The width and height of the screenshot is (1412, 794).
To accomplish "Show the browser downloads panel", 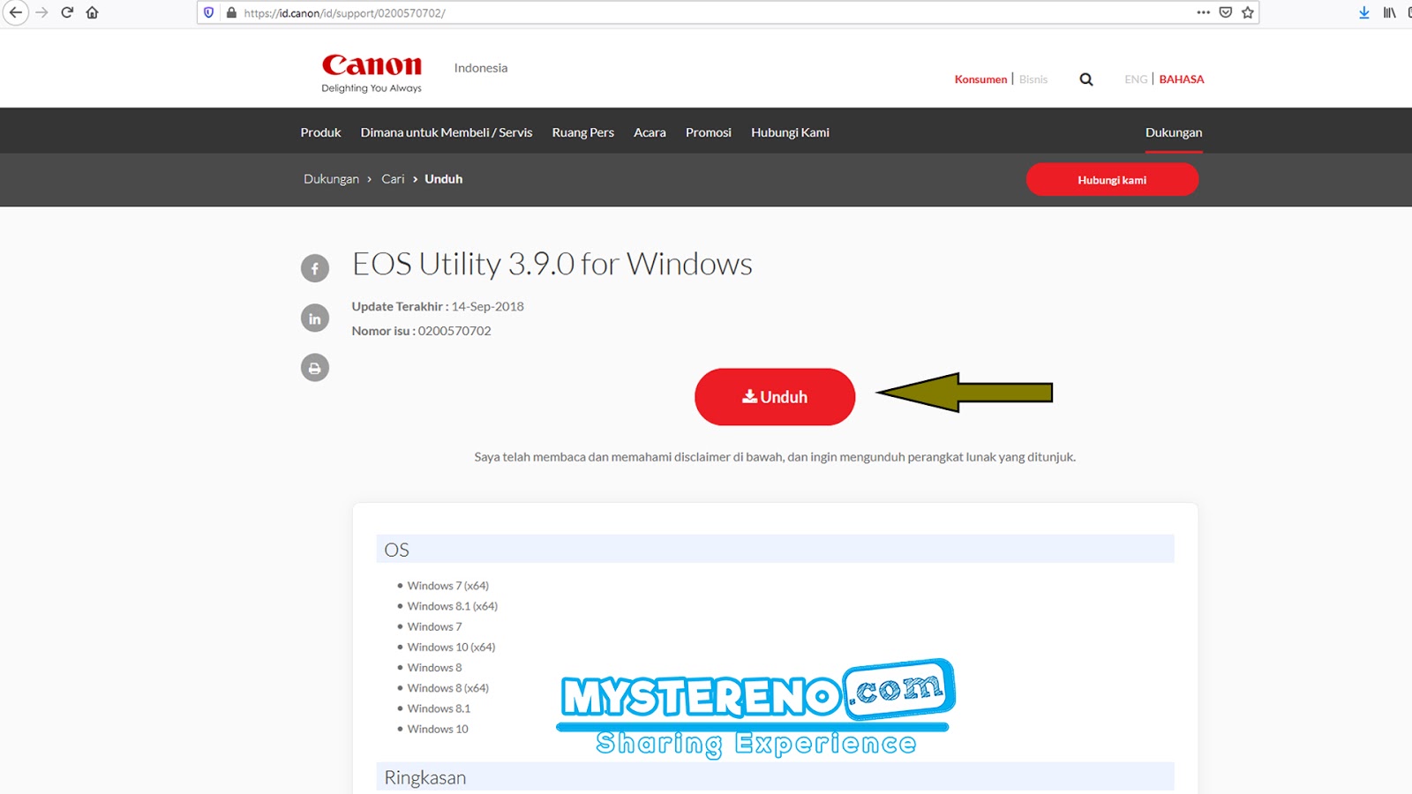I will click(x=1364, y=12).
